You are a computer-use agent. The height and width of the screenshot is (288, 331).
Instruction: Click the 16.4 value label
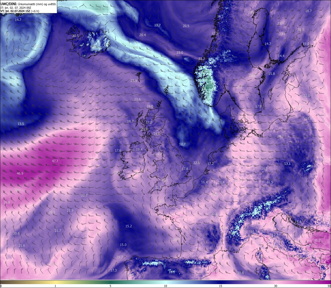tap(204, 182)
